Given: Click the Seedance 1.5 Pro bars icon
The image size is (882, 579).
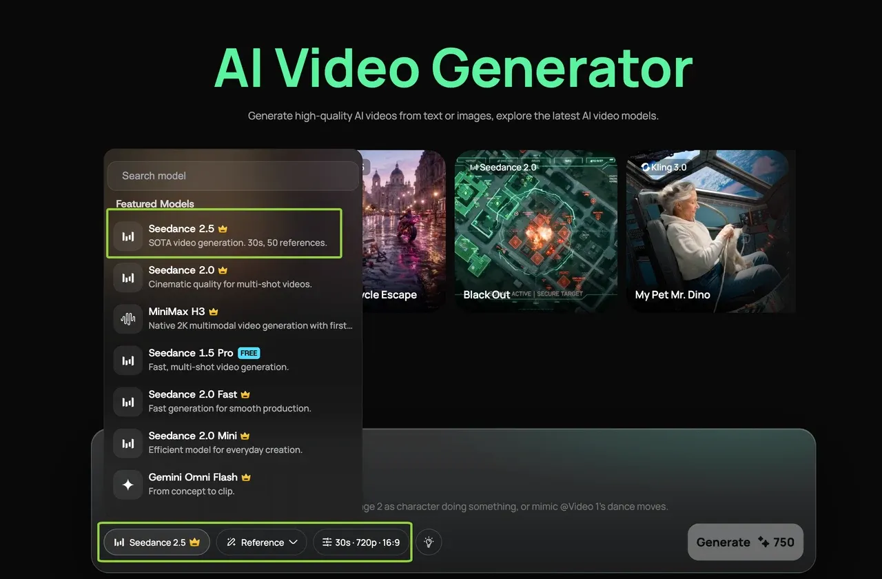Looking at the screenshot, I should [128, 360].
